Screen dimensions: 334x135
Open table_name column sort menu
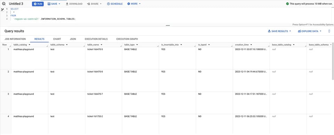pos(101,45)
